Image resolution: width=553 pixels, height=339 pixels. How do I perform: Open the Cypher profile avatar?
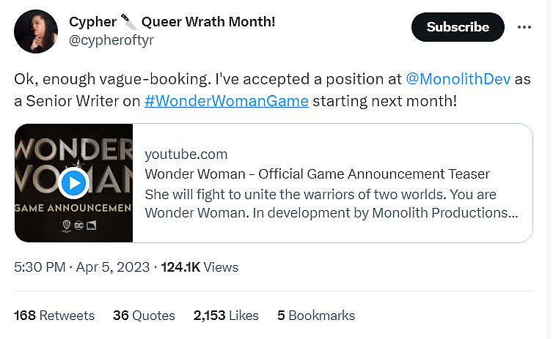36,31
